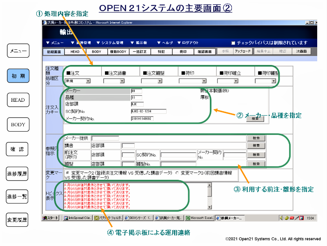This screenshot has width=327, height=246.
Task: Expand the dropdown under 荷印確立
Action: coord(228,81)
